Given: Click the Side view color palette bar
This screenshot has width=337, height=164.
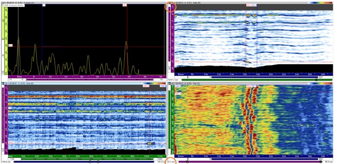Looking at the screenshot, I should pyautogui.click(x=320, y=3).
